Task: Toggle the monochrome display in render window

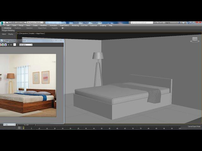Action: click(x=11, y=45)
